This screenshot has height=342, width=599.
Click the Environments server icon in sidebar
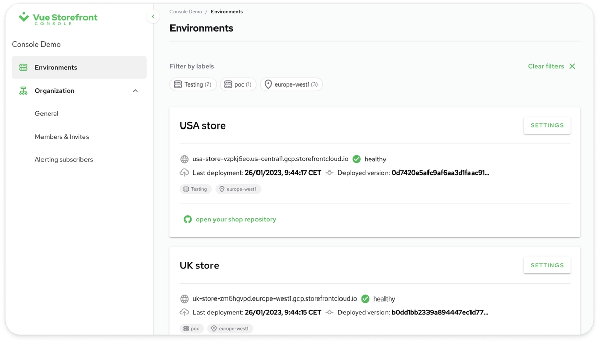click(23, 68)
